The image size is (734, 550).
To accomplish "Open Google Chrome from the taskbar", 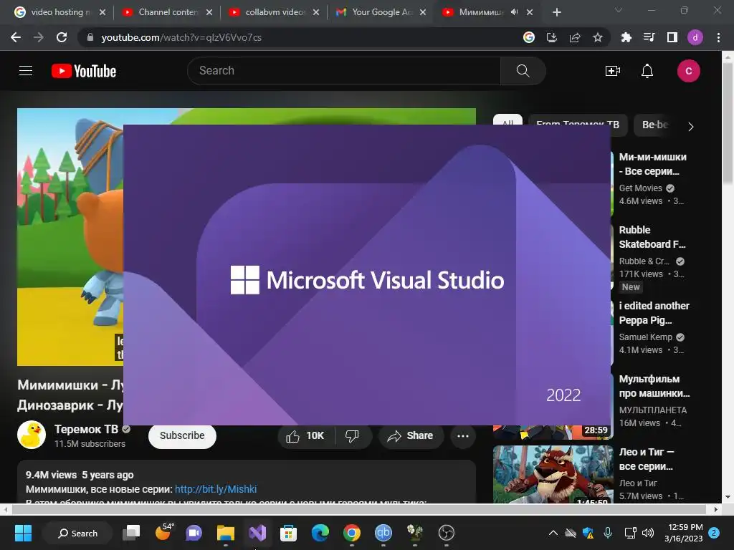I will click(351, 533).
